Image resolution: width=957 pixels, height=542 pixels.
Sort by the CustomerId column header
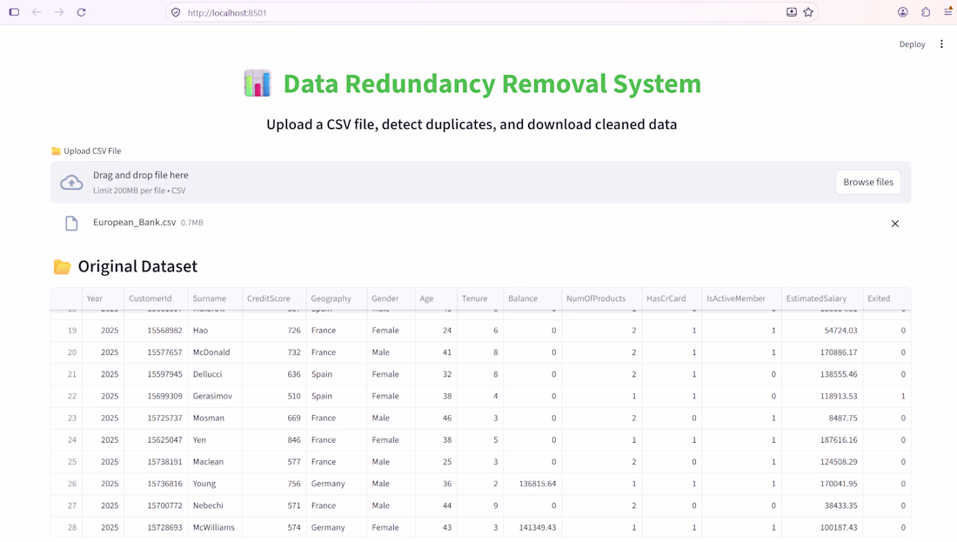157,298
